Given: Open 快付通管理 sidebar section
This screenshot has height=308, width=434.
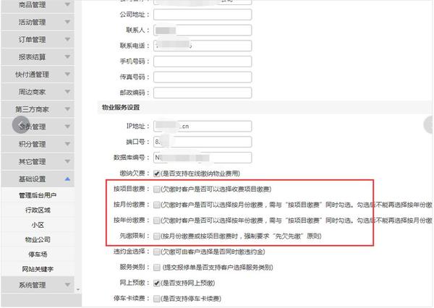Looking at the screenshot, I should pos(38,74).
